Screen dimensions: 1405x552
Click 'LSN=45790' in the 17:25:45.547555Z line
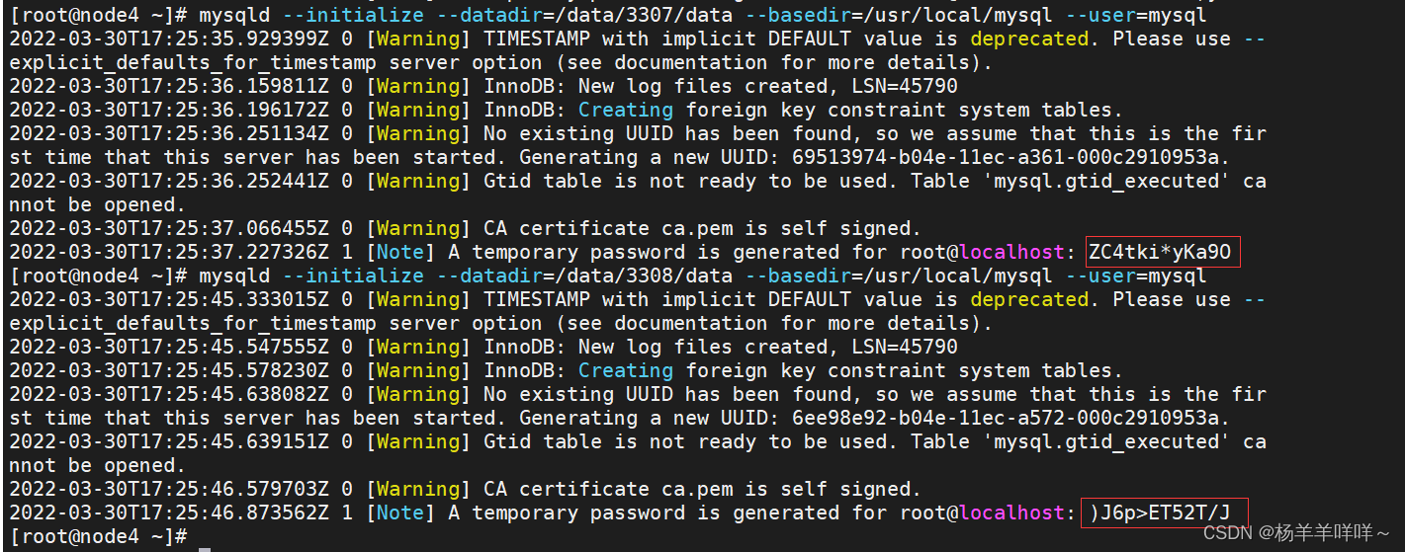click(905, 348)
